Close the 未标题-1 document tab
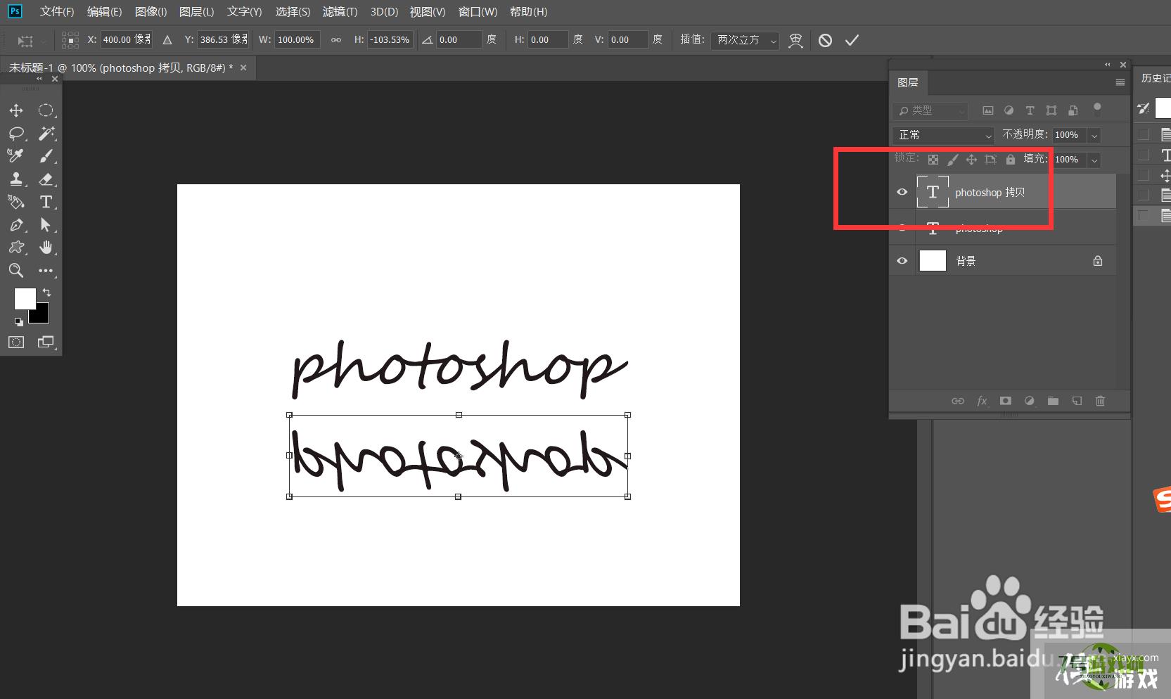This screenshot has width=1171, height=699. click(243, 68)
